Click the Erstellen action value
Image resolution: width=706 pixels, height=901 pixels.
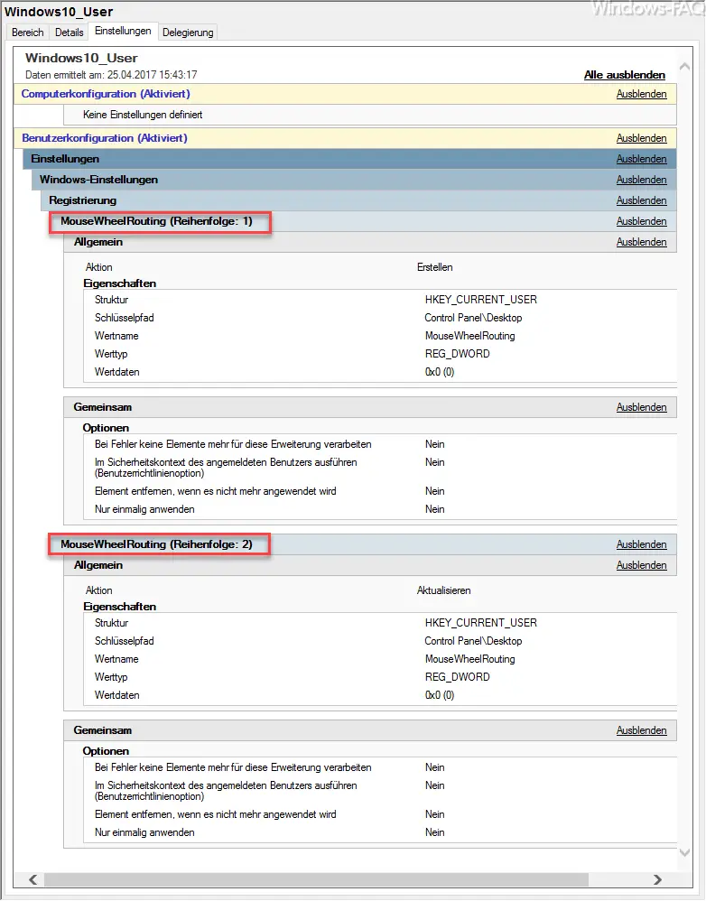[435, 267]
